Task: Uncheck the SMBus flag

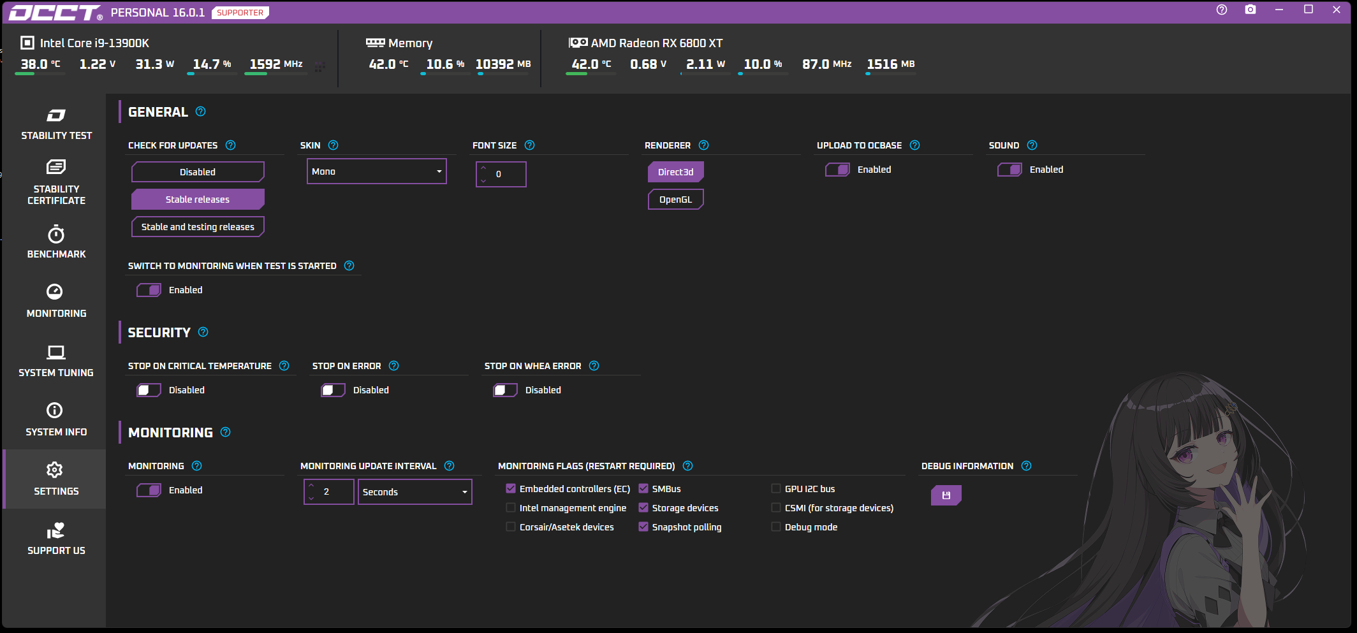Action: (643, 489)
